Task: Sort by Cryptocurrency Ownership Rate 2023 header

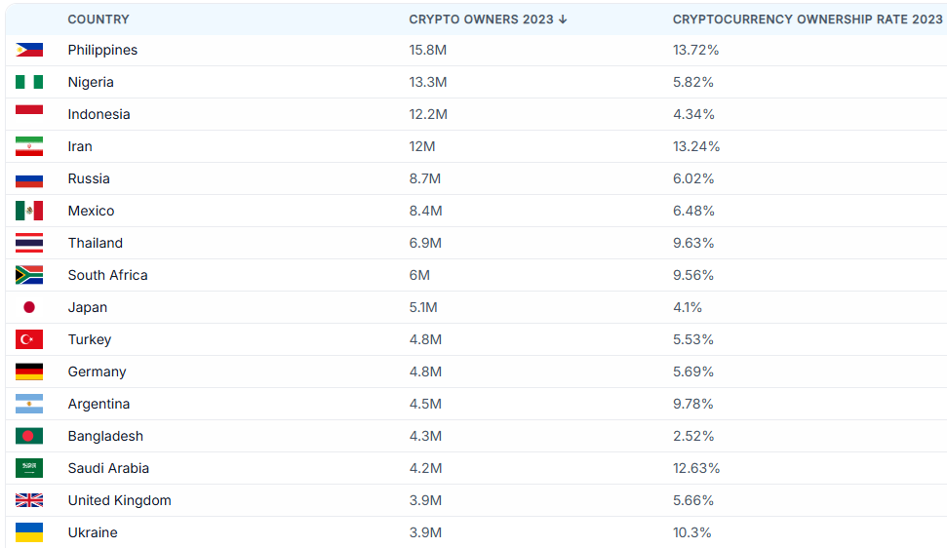Action: tap(808, 20)
